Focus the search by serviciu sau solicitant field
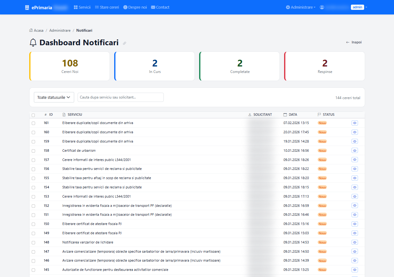The image size is (394, 277). point(121,97)
